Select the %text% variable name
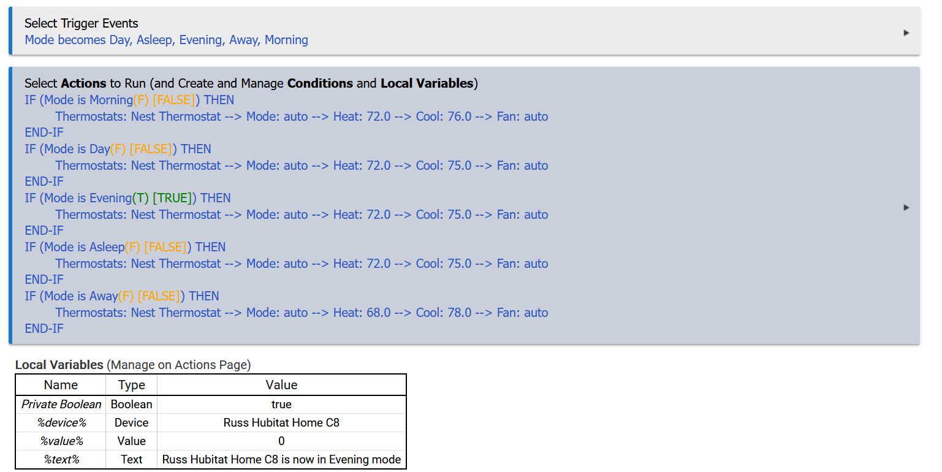Screen dimensions: 942x472 click(61, 460)
